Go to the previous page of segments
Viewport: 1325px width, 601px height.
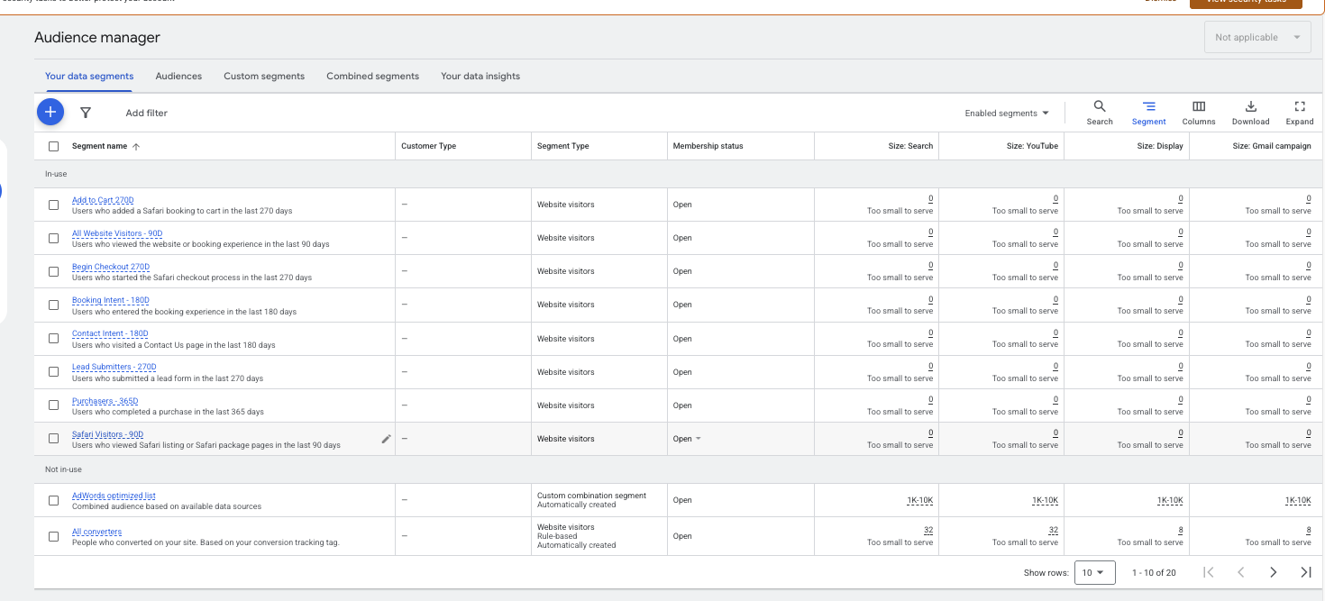1240,572
